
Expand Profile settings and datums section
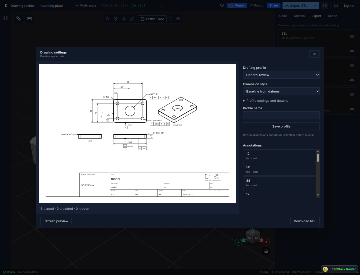pos(265,100)
